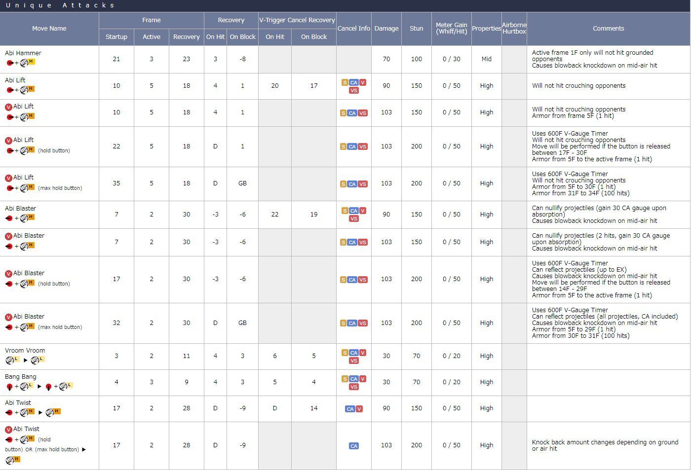Click the red V icon beside Abi Blaster max hold
The height and width of the screenshot is (470, 691).
coord(8,317)
